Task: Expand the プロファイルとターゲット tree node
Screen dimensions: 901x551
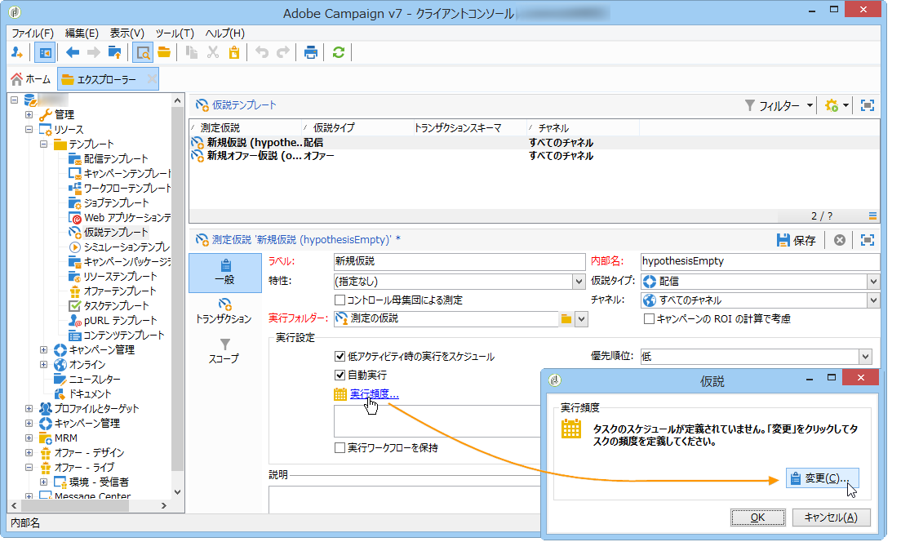Action: pos(29,408)
